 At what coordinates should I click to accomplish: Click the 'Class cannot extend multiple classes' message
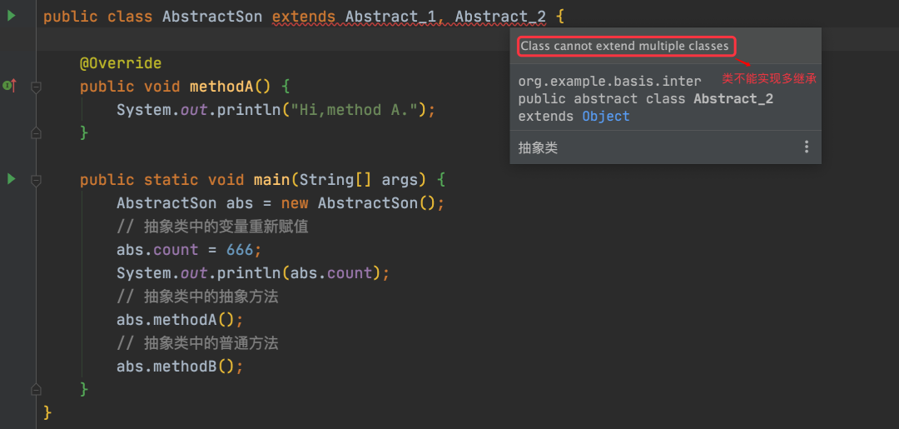point(624,46)
